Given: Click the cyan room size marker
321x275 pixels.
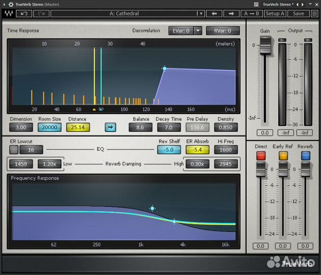Looking at the screenshot, I should [x=101, y=109].
